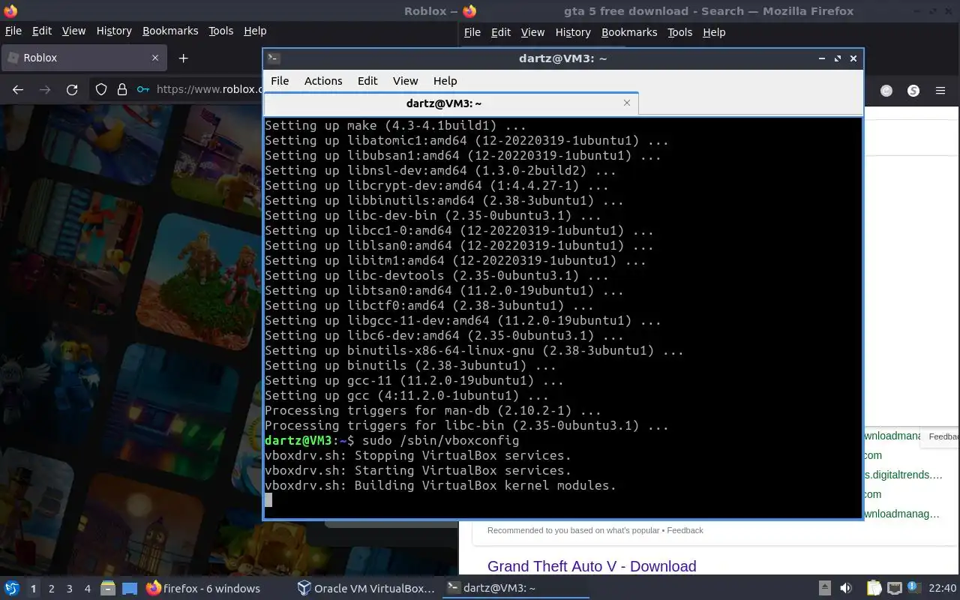Open Edit menu in gta 5 search window

tap(501, 32)
